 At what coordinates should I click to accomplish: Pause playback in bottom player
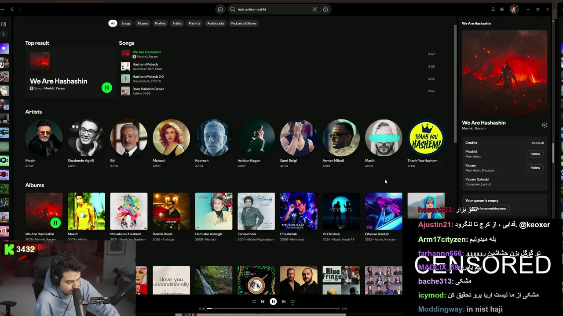[x=273, y=302]
